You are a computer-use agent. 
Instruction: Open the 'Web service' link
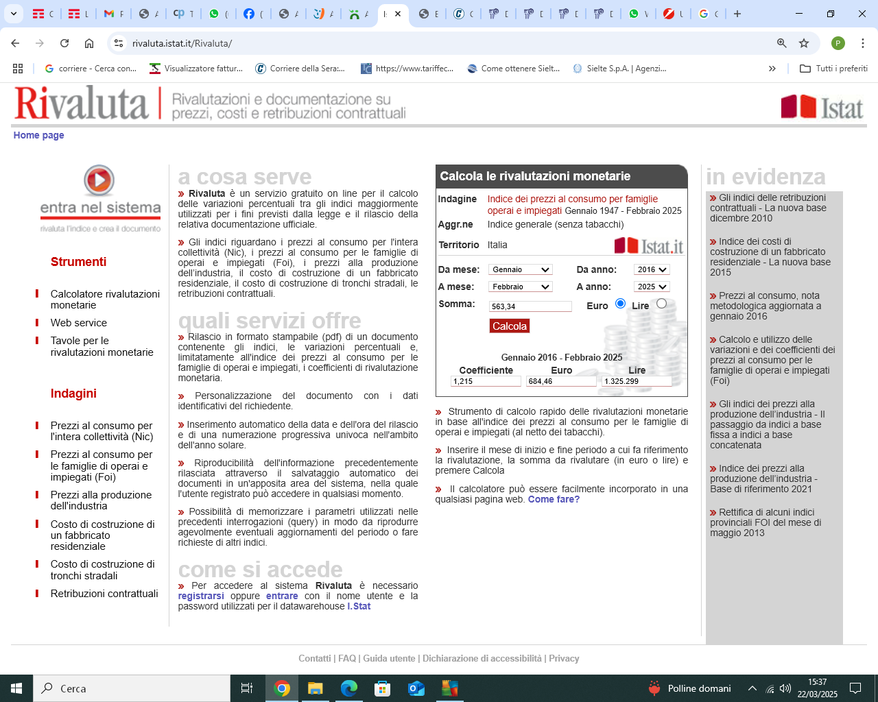79,323
